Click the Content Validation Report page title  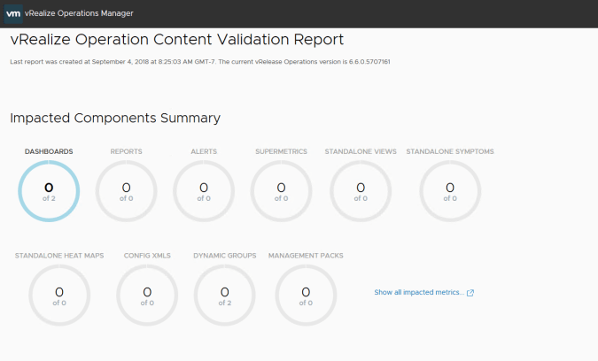[x=177, y=40]
